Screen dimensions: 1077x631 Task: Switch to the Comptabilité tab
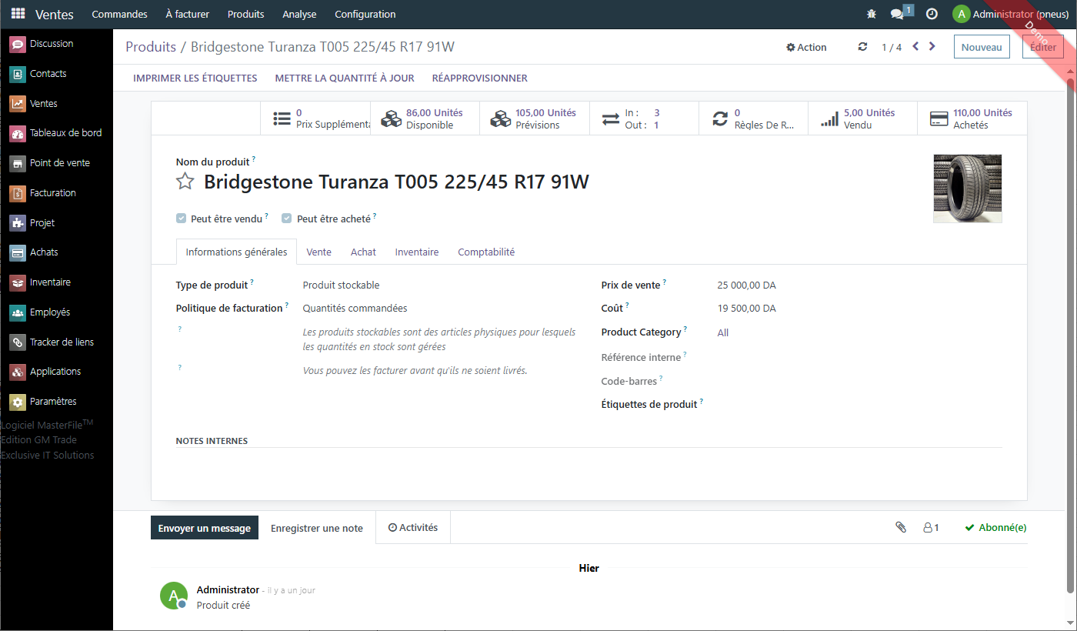pyautogui.click(x=486, y=252)
